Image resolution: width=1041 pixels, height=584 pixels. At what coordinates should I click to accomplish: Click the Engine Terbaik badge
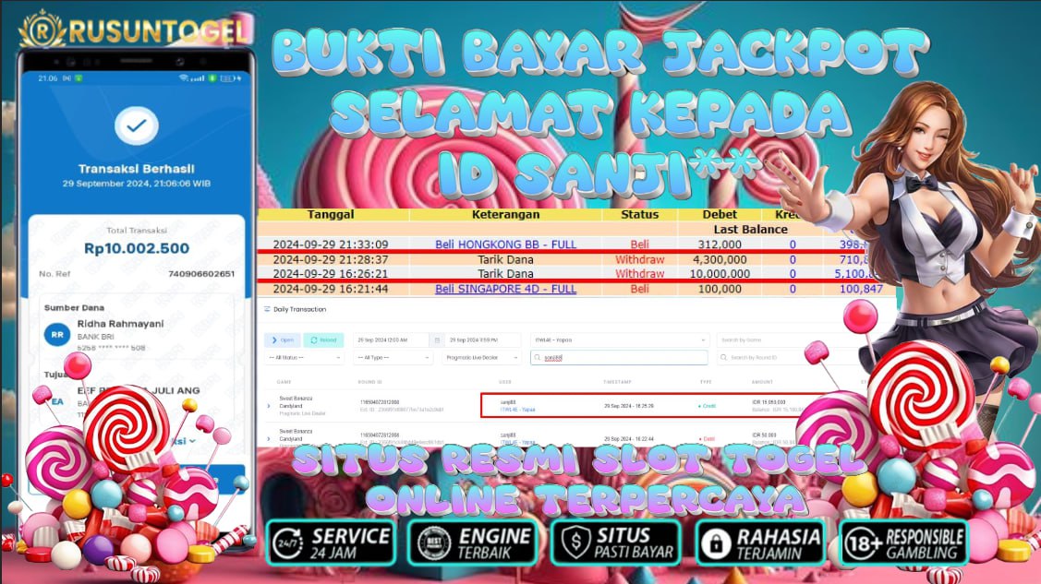click(x=474, y=542)
